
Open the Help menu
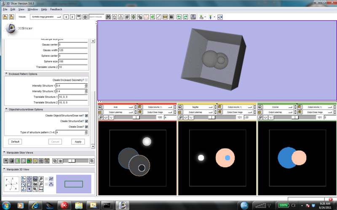click(x=44, y=9)
